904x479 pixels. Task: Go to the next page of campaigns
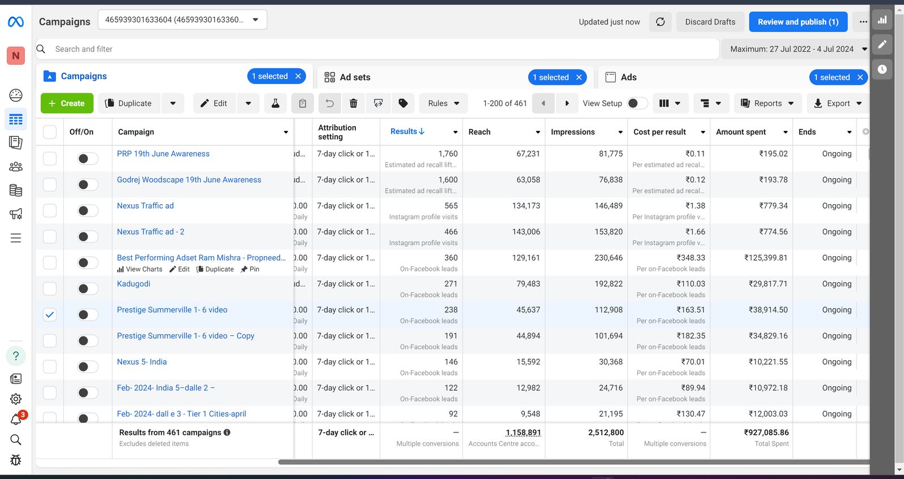click(567, 103)
